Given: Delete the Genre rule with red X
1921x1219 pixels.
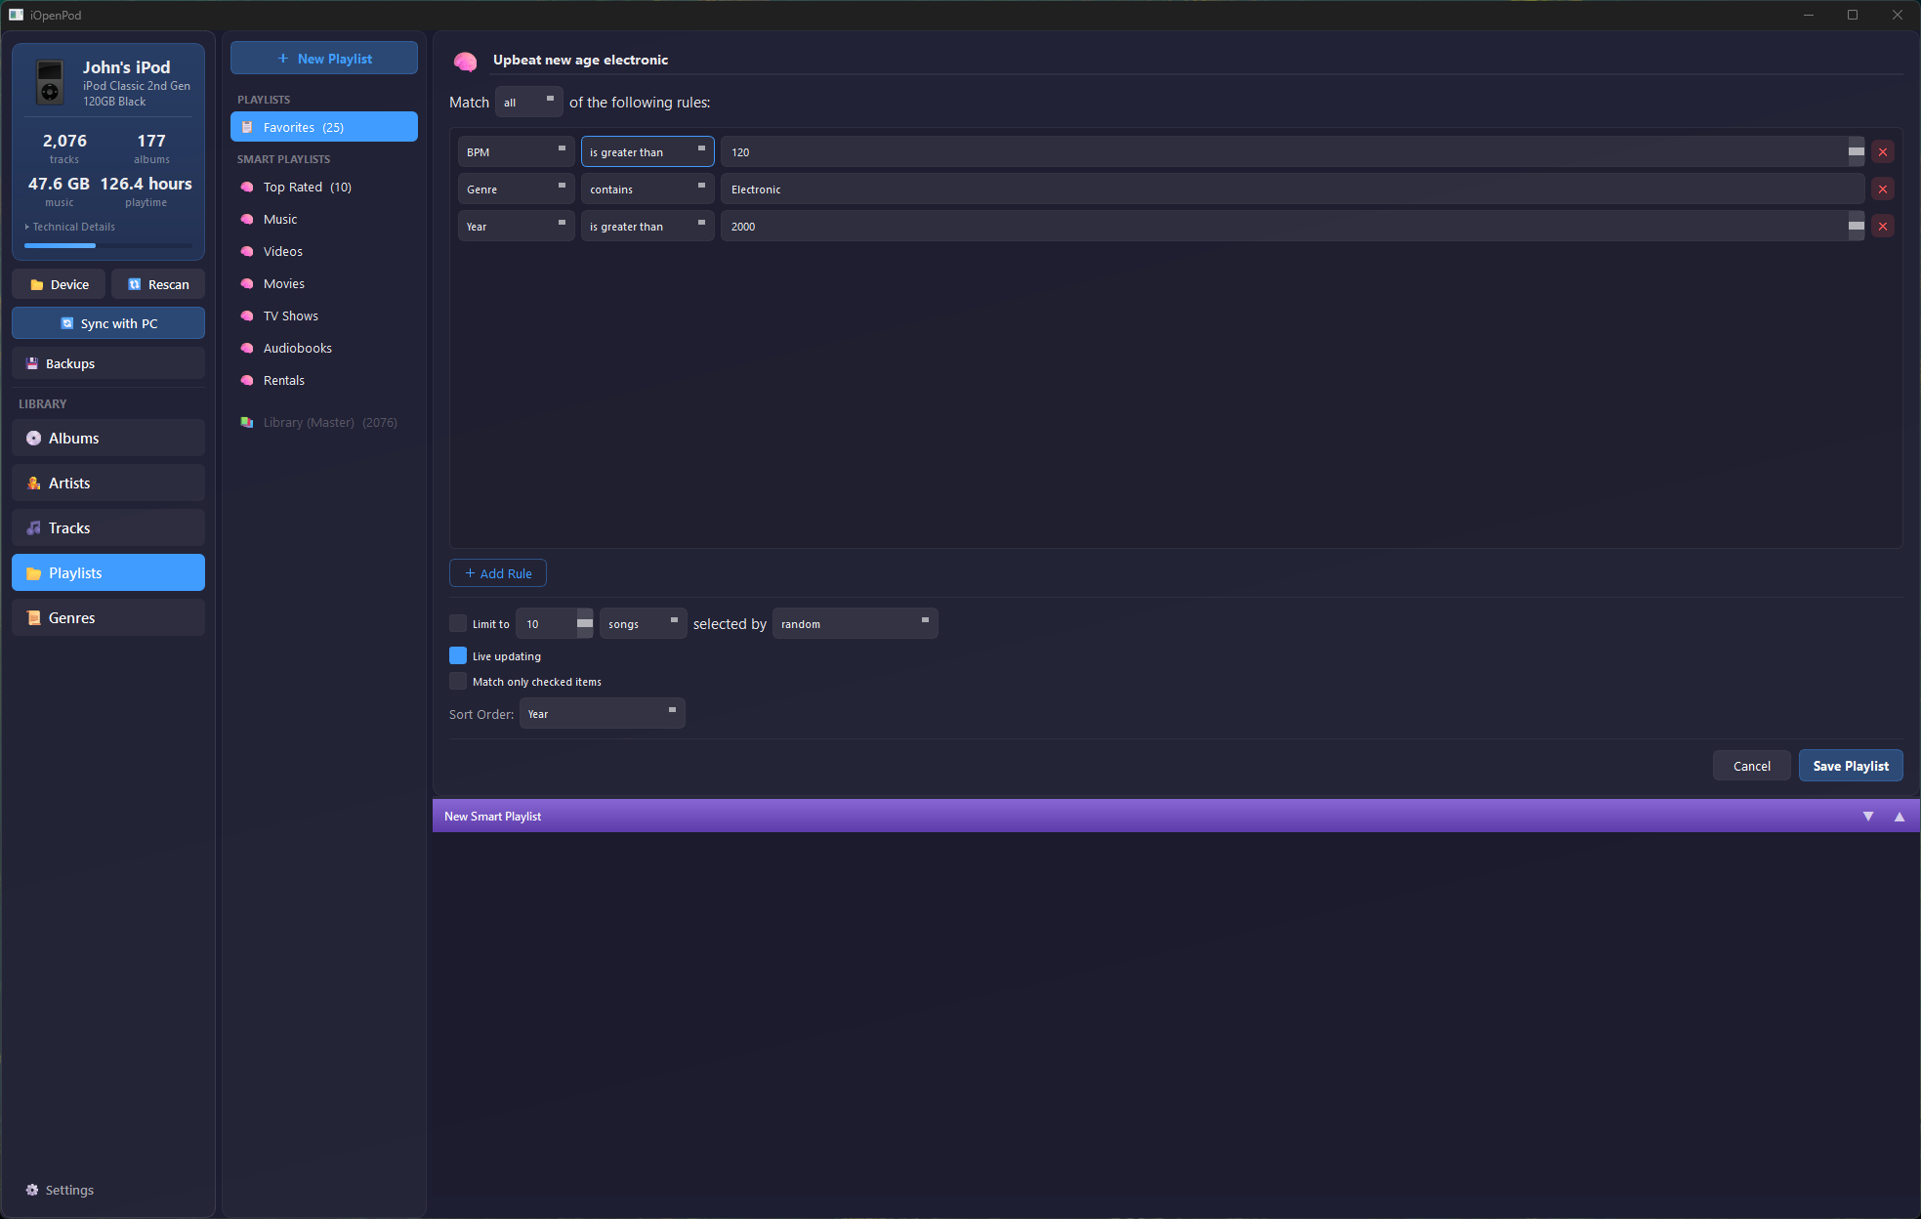Looking at the screenshot, I should click(1882, 189).
